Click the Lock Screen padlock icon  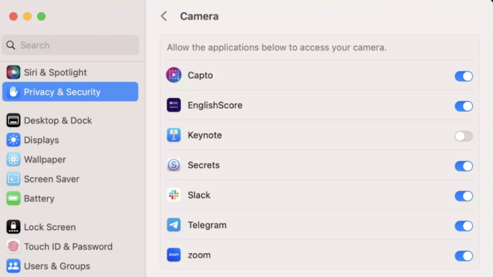click(x=13, y=227)
